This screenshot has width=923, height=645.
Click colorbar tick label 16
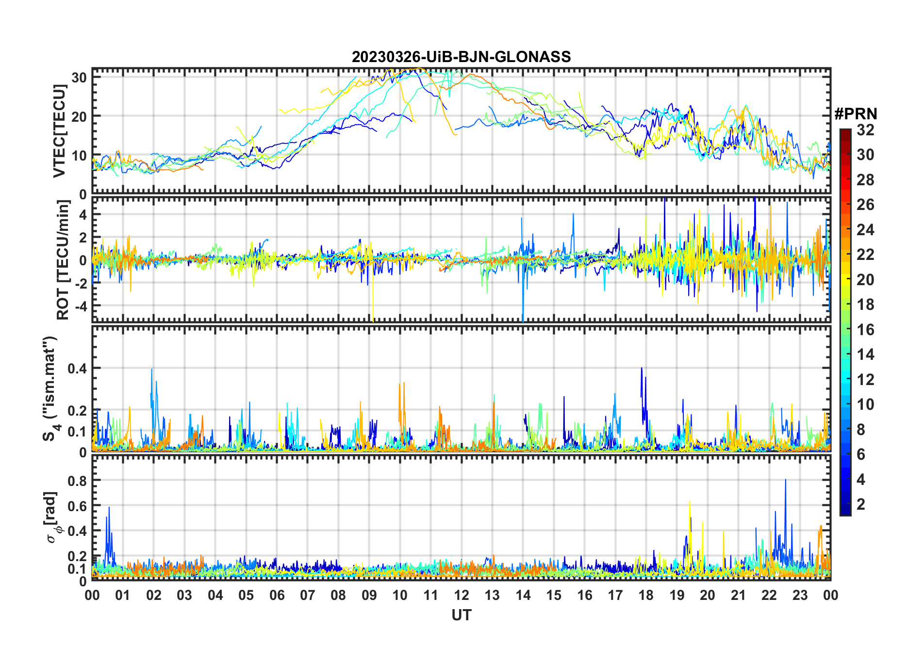865,330
